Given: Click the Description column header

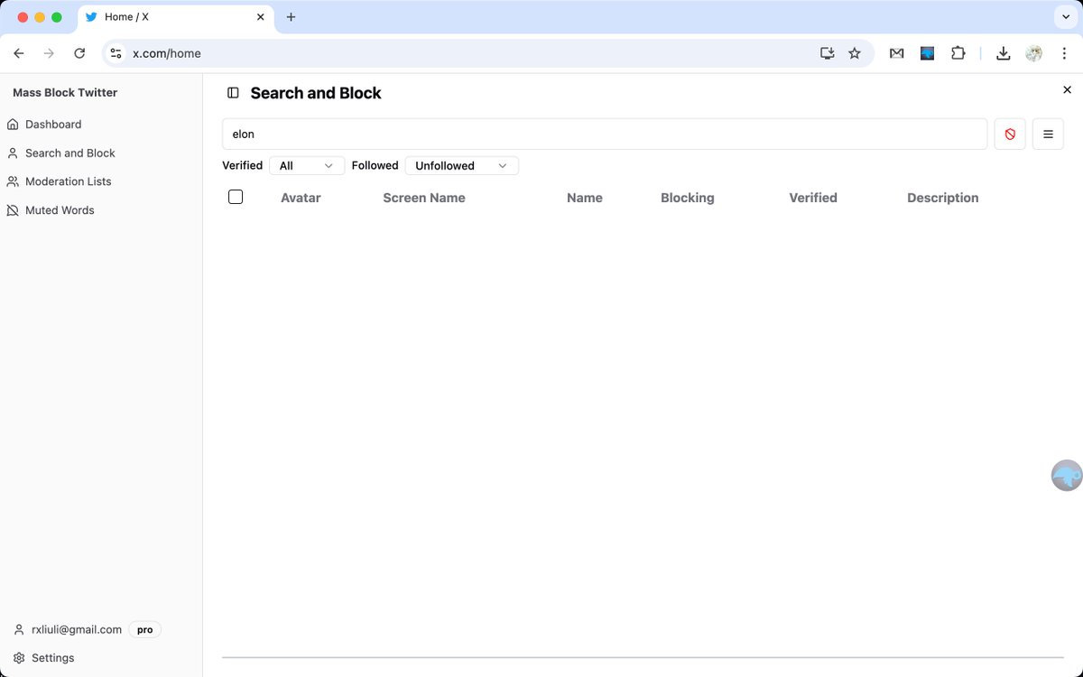Looking at the screenshot, I should click(x=943, y=198).
